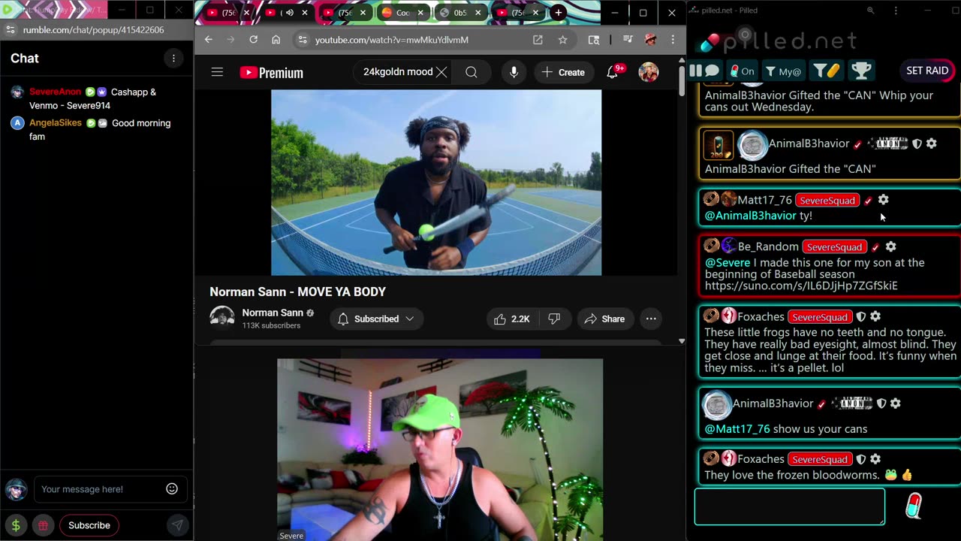Open the video's more actions ellipsis
This screenshot has width=961, height=541.
click(651, 319)
